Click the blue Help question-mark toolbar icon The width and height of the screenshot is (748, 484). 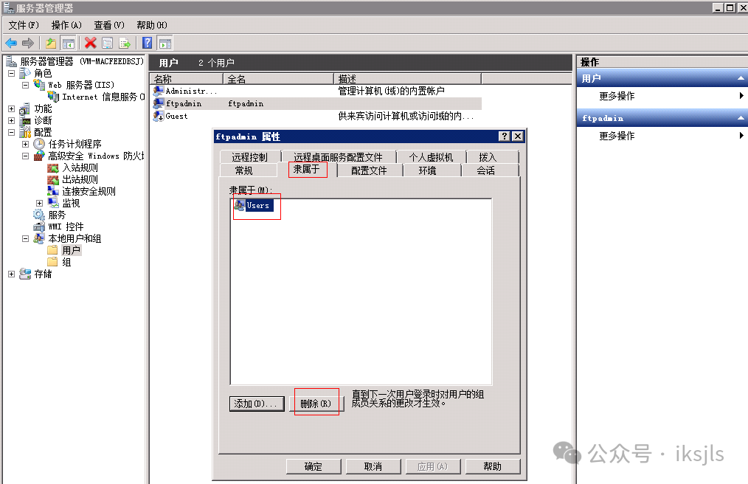148,44
